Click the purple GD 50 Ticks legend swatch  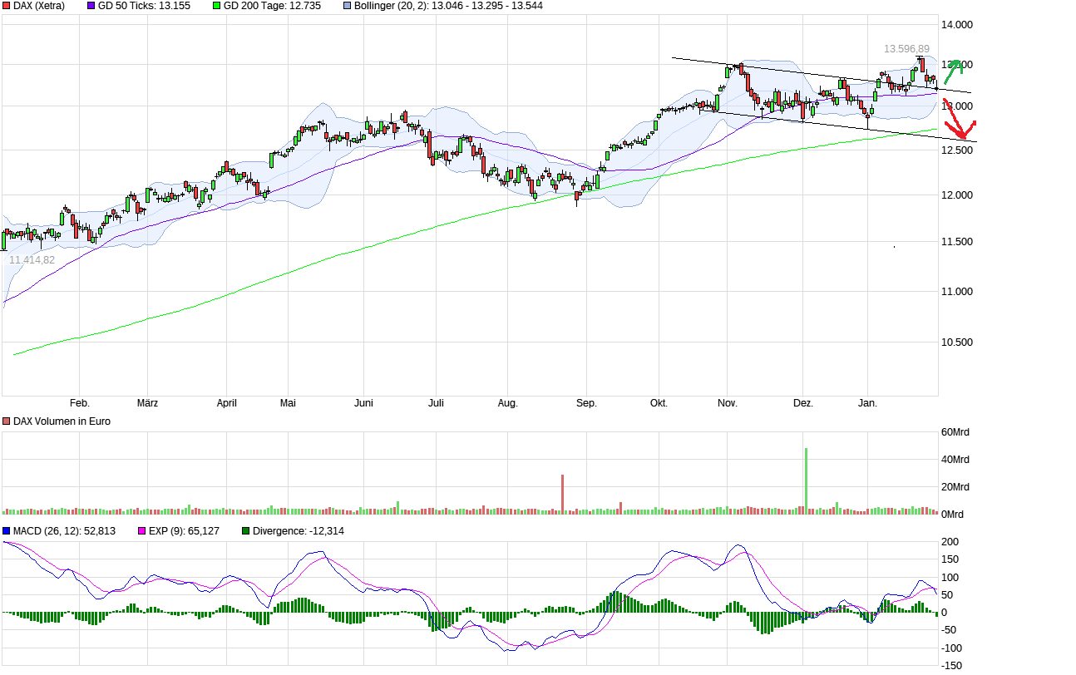click(91, 6)
